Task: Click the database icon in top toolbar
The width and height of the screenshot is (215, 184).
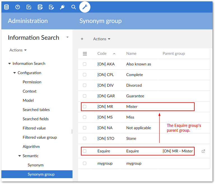Action: point(6,7)
